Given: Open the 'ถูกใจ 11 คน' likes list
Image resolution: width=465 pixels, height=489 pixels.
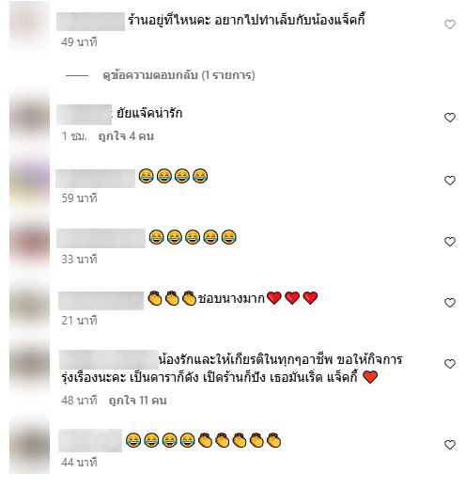Looking at the screenshot, I should click(x=137, y=401).
